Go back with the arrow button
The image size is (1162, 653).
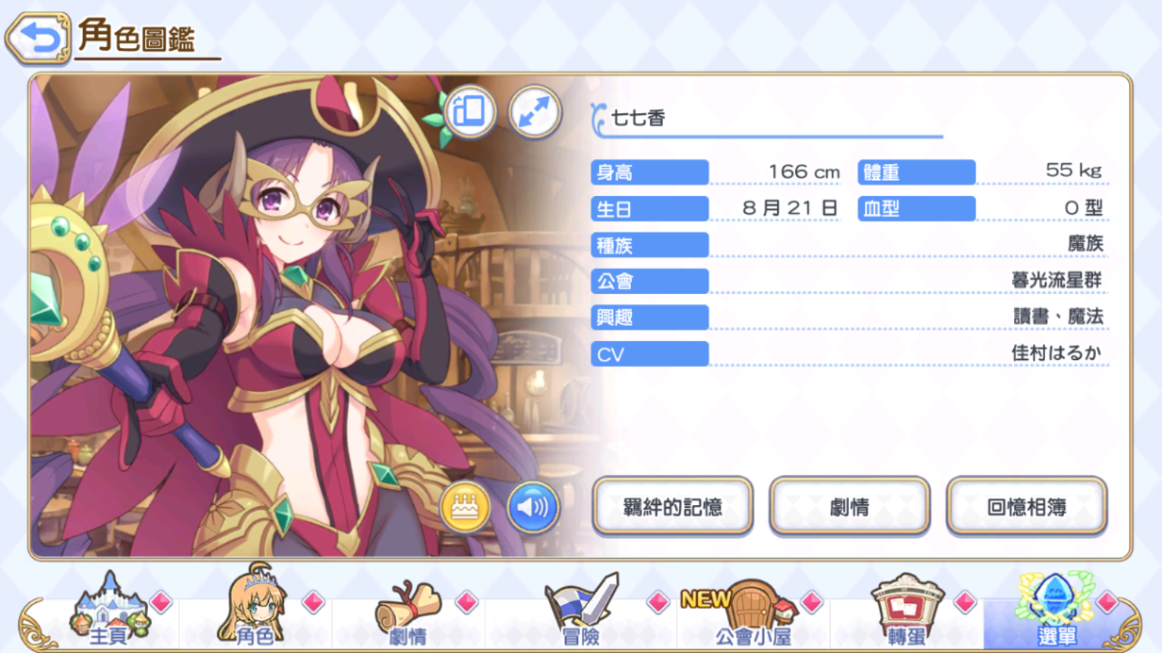tap(38, 37)
